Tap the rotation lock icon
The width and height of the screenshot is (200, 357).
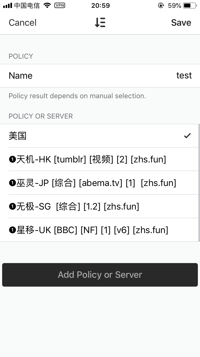[x=161, y=5]
